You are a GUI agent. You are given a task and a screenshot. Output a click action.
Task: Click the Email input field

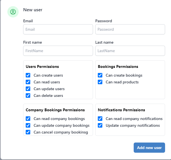(x=58, y=29)
